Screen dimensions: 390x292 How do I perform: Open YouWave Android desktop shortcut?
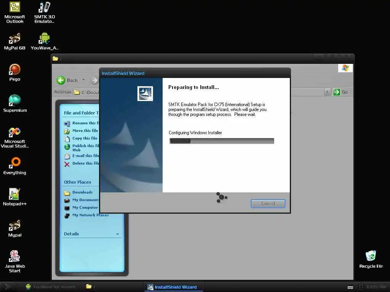(45, 41)
